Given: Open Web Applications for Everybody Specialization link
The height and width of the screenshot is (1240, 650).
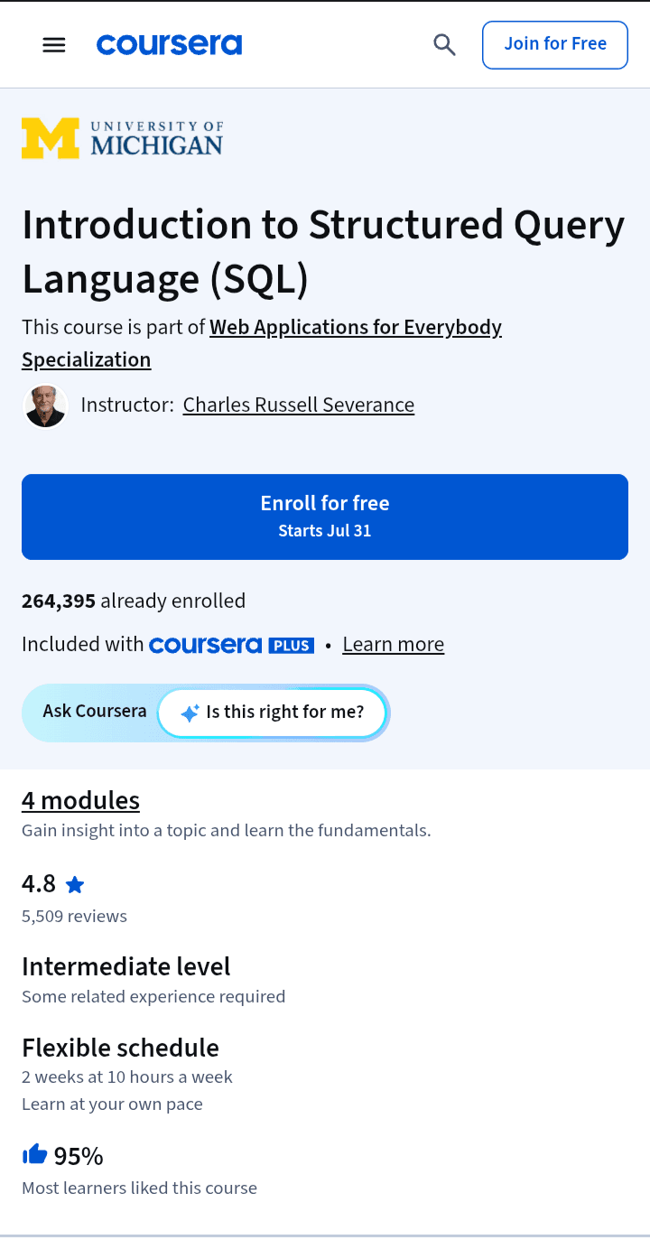Looking at the screenshot, I should point(262,343).
